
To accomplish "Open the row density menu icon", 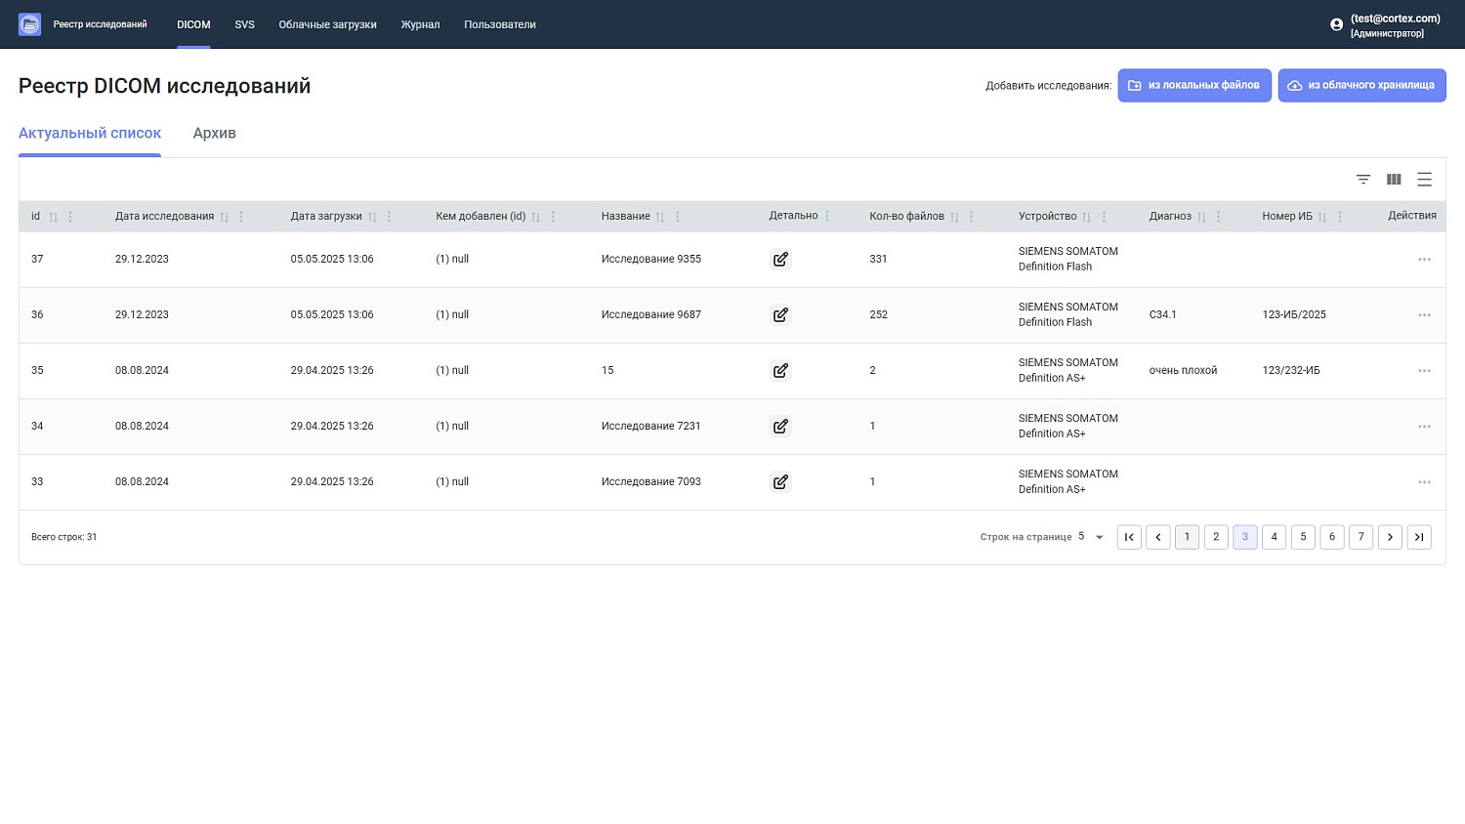I will [x=1424, y=179].
